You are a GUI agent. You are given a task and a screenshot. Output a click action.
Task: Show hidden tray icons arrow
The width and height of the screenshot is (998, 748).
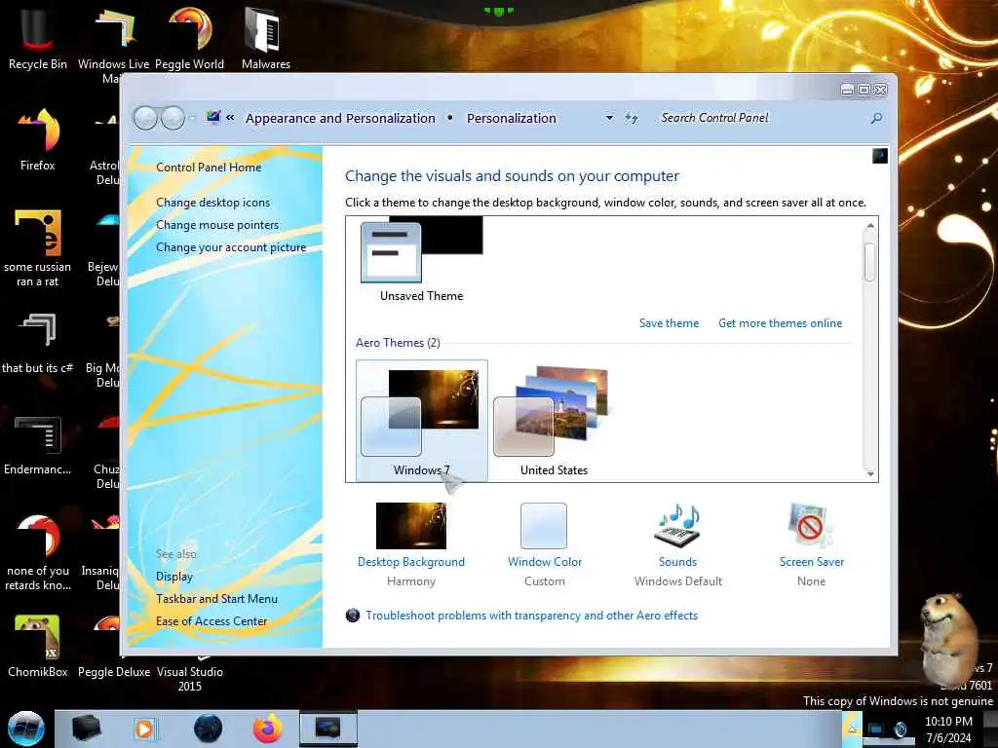852,729
